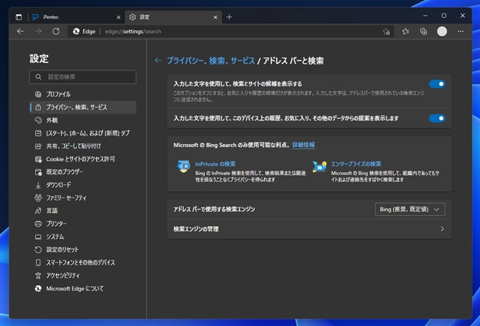
Task: Open スマートフォンとその他のデバイス settings
Action: pos(83,262)
